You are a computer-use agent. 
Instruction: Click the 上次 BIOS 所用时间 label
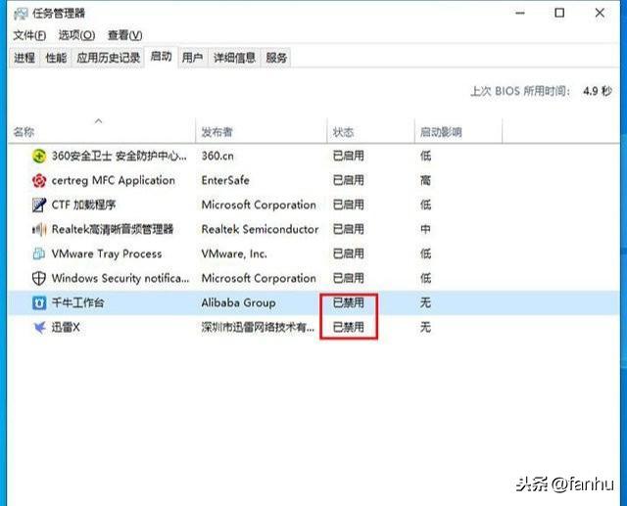click(520, 91)
